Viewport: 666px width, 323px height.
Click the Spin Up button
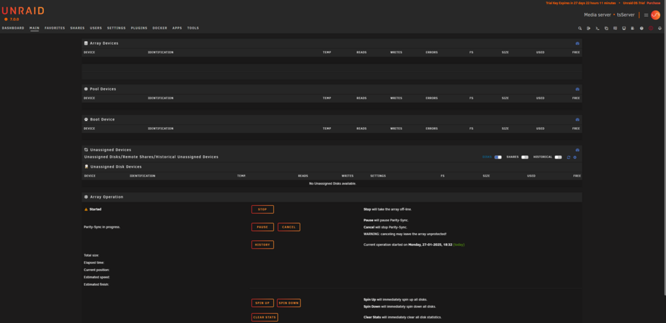pyautogui.click(x=262, y=303)
